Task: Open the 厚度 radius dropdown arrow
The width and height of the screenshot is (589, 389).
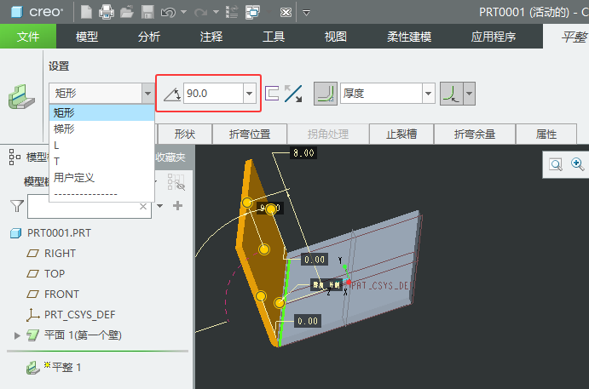Action: tap(428, 93)
